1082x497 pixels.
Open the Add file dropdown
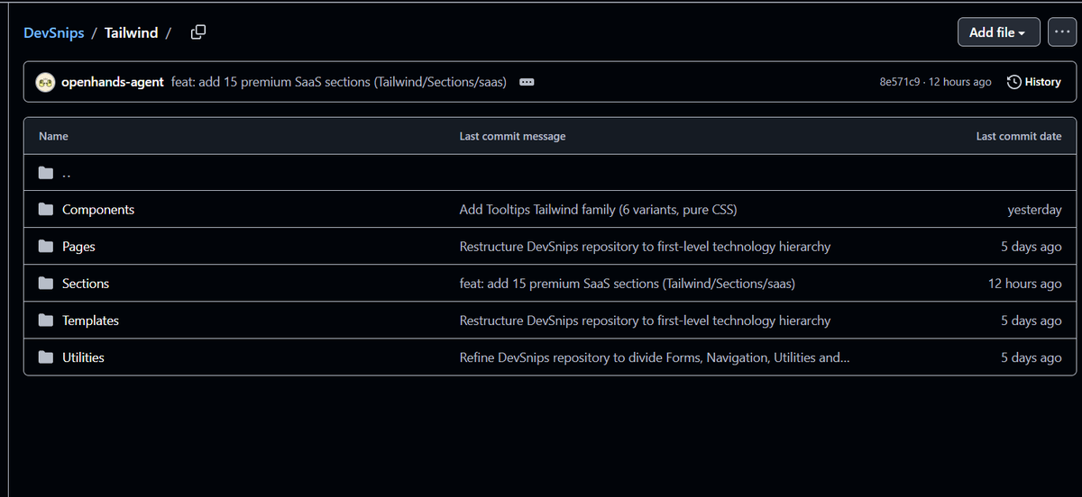tap(998, 32)
